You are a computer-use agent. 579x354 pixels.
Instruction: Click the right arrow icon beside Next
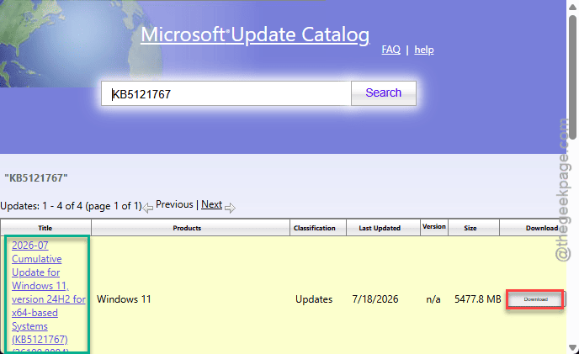click(x=230, y=208)
